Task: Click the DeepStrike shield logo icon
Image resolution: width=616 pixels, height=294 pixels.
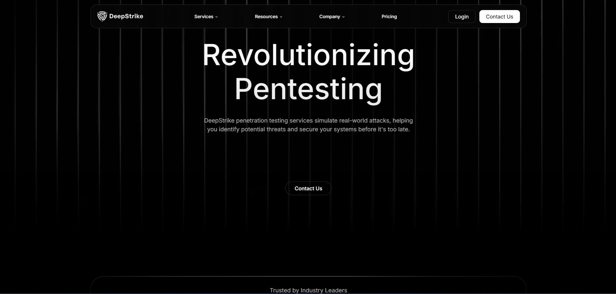Action: (x=102, y=16)
